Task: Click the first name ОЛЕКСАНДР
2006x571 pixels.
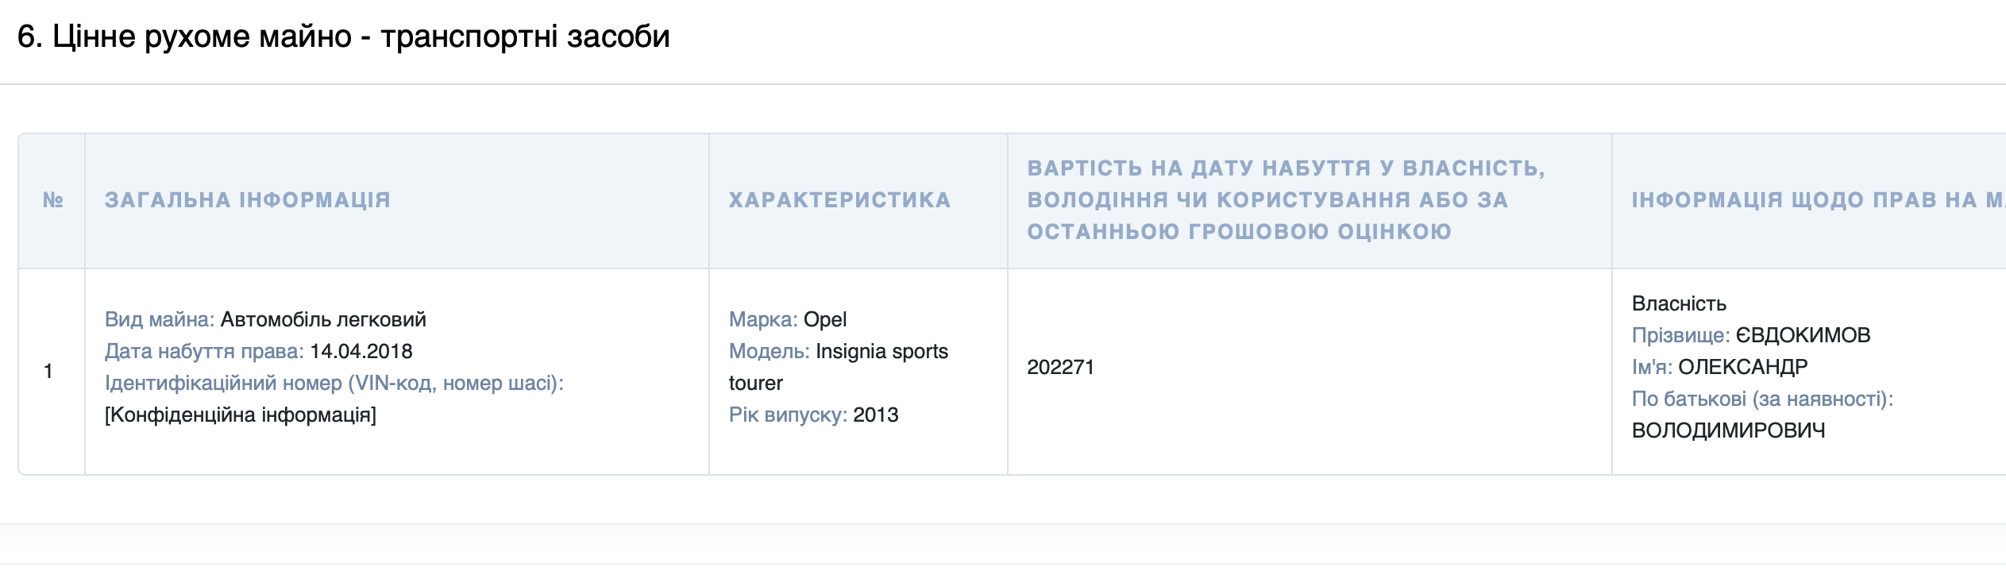Action: pos(1742,367)
